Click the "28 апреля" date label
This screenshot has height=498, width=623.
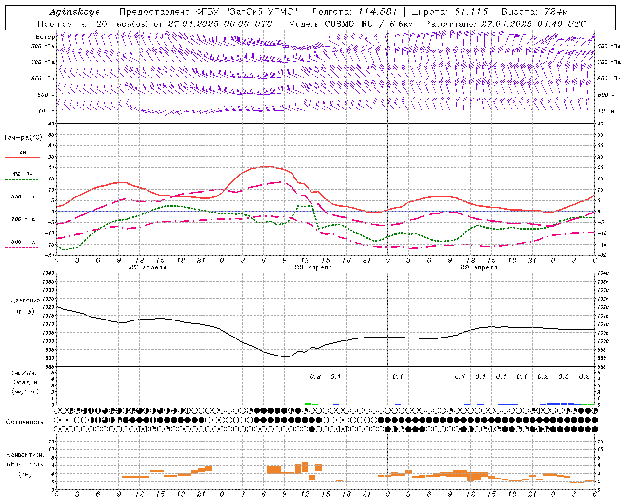(313, 267)
